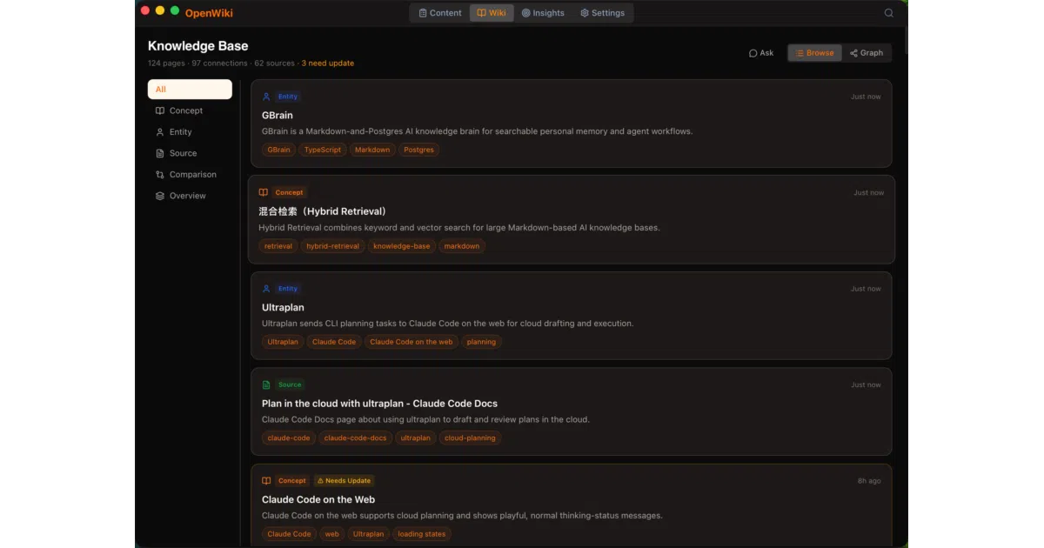This screenshot has height=548, width=1044.
Task: Click the knowledge-base tag
Action: pyautogui.click(x=402, y=246)
